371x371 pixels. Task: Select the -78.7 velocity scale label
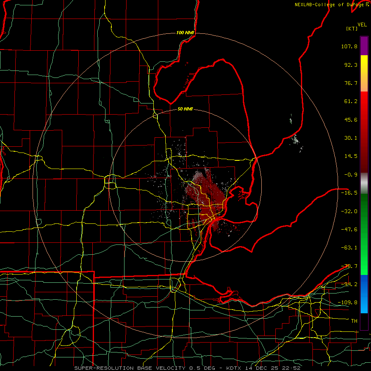(349, 266)
